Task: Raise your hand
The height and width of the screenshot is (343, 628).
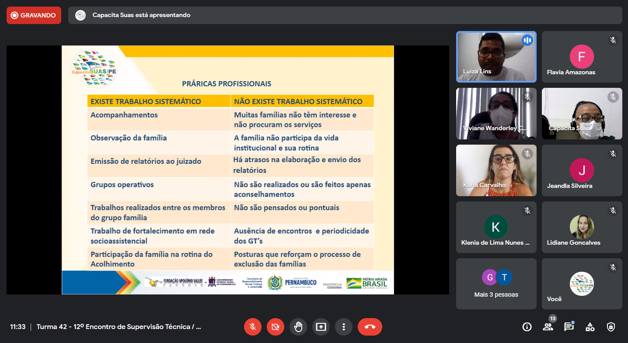Action: [298, 327]
